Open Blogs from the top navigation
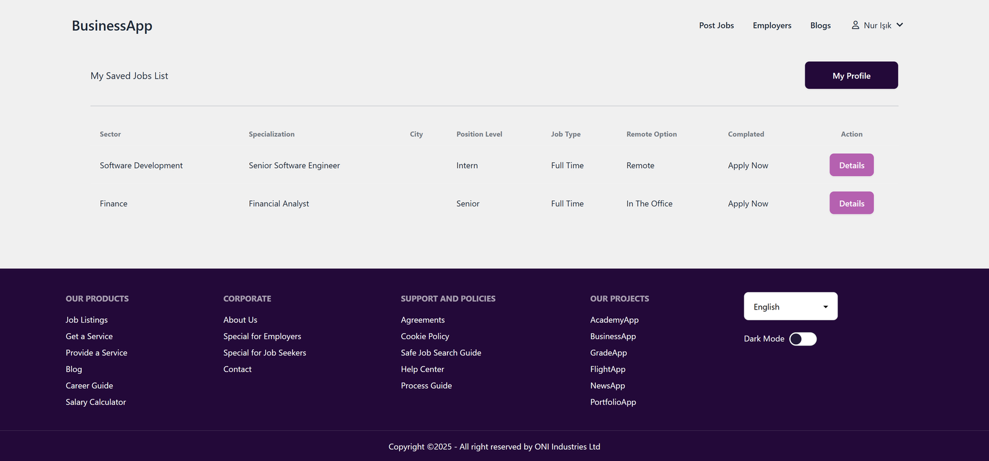The image size is (989, 461). (820, 25)
